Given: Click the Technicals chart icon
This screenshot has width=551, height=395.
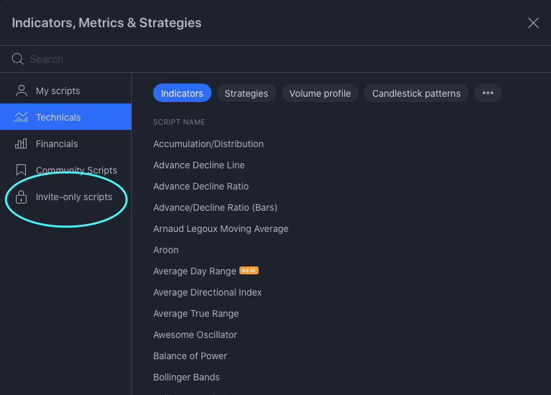Looking at the screenshot, I should point(21,117).
